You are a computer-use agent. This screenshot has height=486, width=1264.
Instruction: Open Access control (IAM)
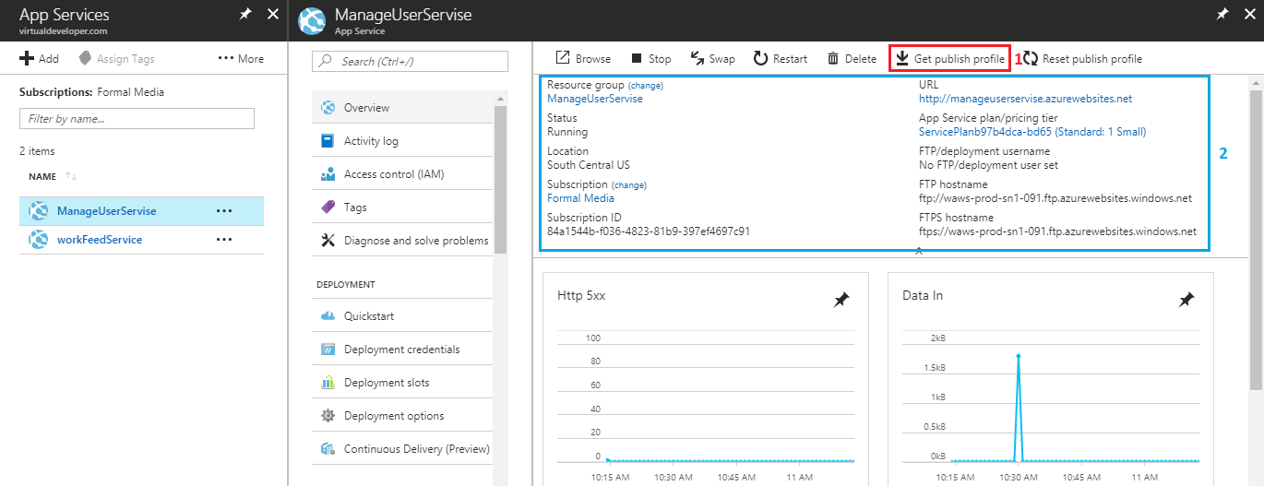403,174
